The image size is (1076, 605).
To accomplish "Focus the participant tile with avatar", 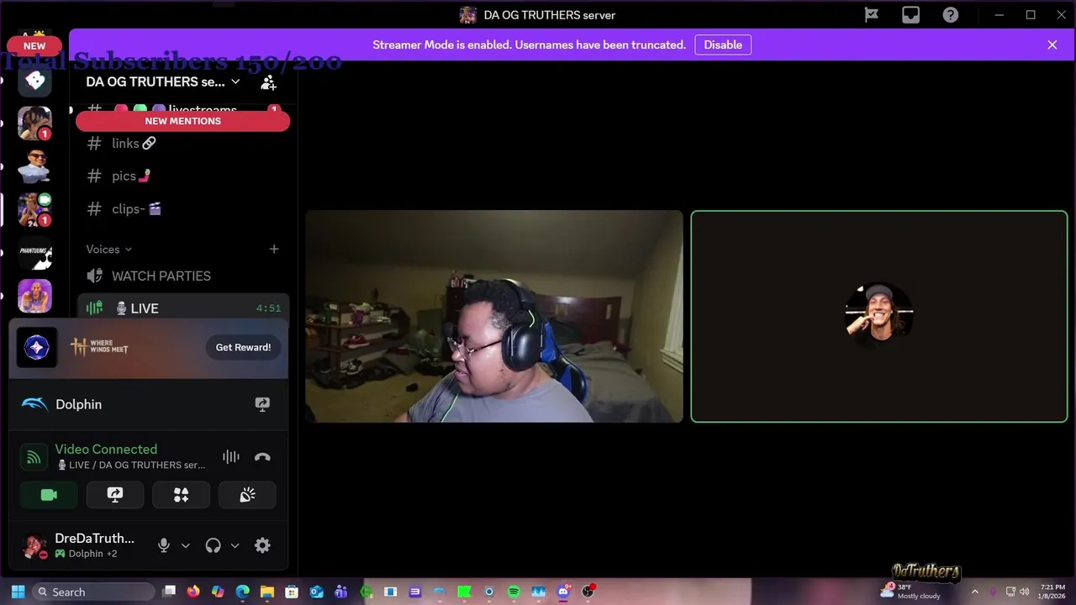I will 879,316.
